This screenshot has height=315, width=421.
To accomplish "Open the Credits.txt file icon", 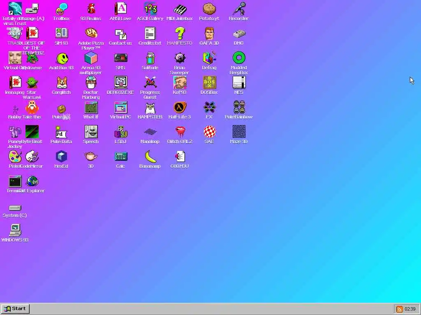I will point(150,33).
